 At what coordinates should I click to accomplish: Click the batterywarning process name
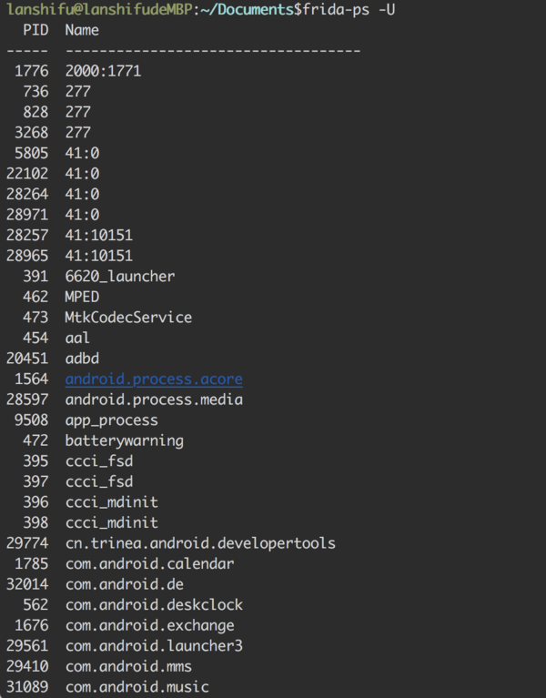(124, 440)
